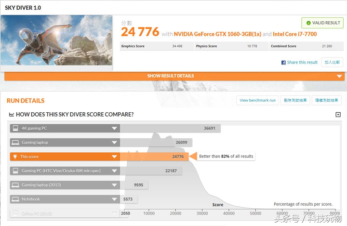Click the 22187 score bar value

(171, 171)
